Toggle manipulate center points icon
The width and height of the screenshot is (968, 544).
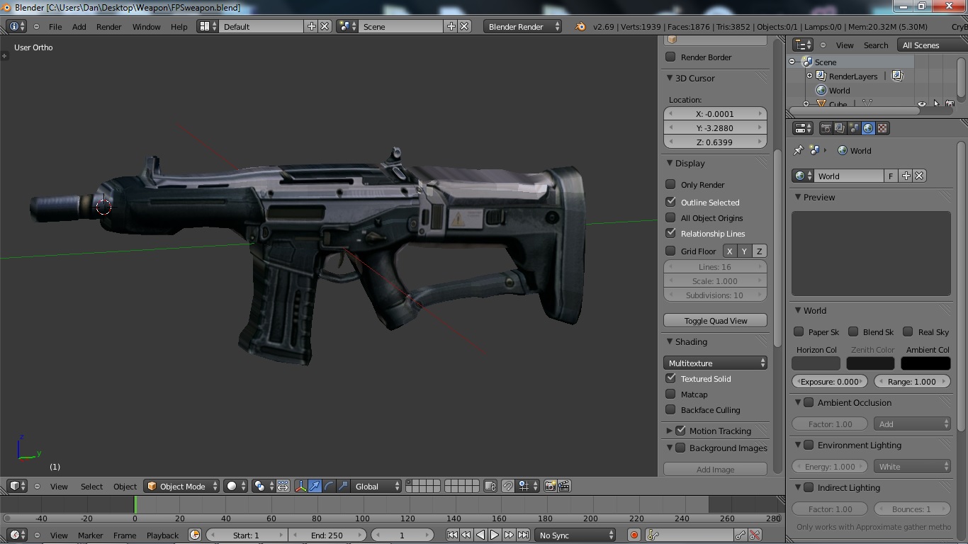tap(283, 486)
